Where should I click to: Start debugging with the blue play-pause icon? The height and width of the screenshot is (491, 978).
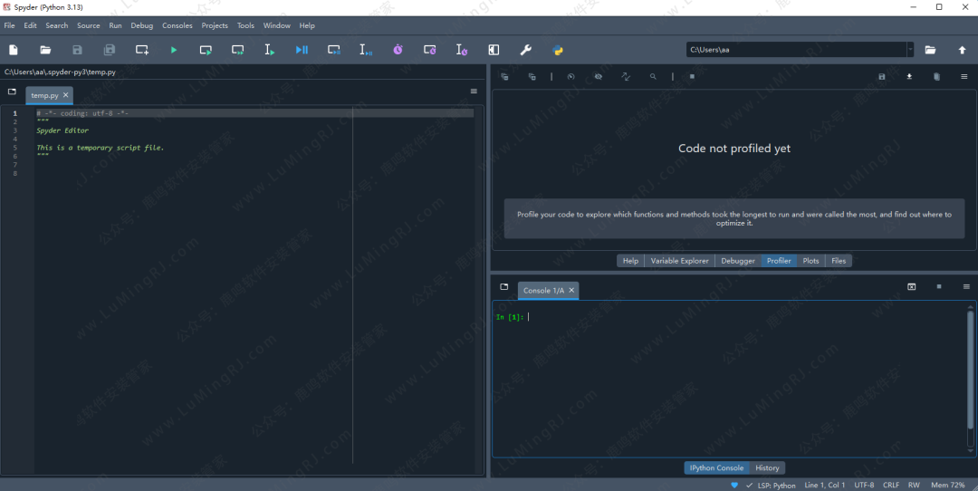302,50
